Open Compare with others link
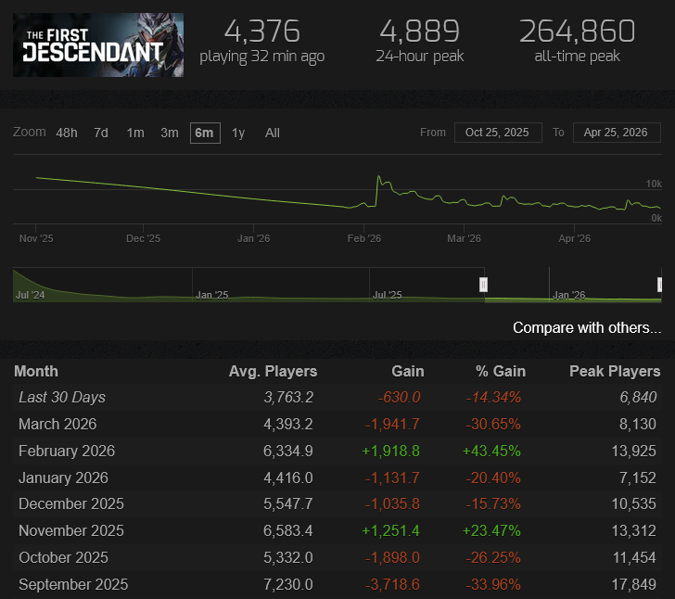Viewport: 675px width, 599px height. tap(587, 328)
